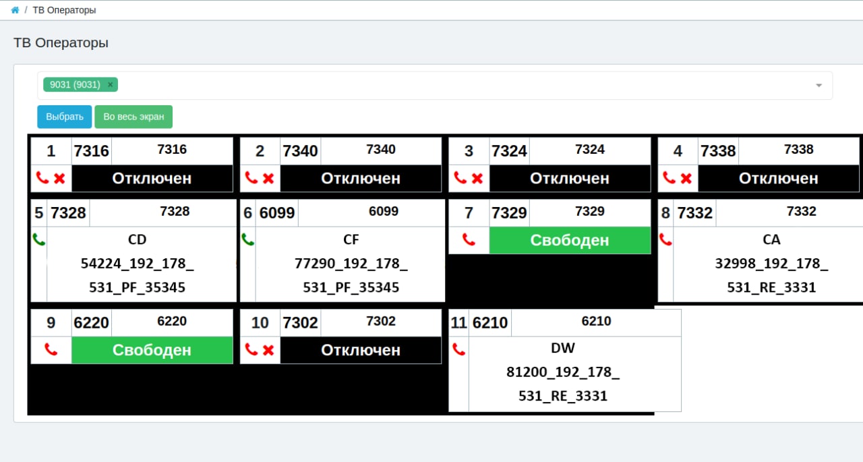Click the red X icon for operator 7338
Viewport: 863px width, 462px height.
coord(686,179)
